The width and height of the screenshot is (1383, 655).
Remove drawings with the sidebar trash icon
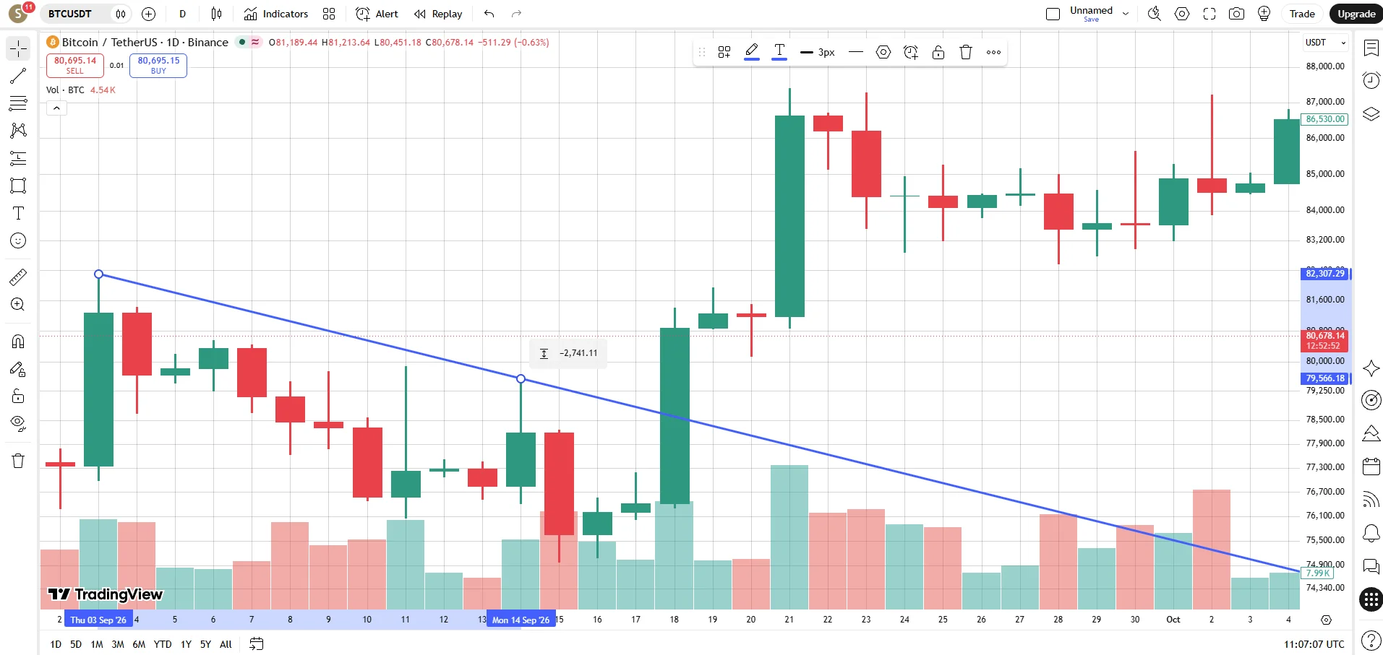coord(18,461)
